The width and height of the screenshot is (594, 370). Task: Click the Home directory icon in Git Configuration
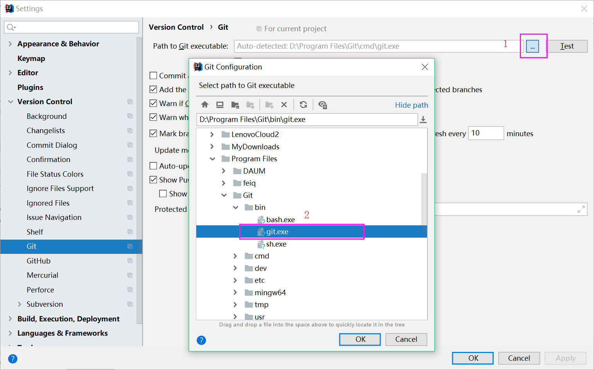pos(205,105)
